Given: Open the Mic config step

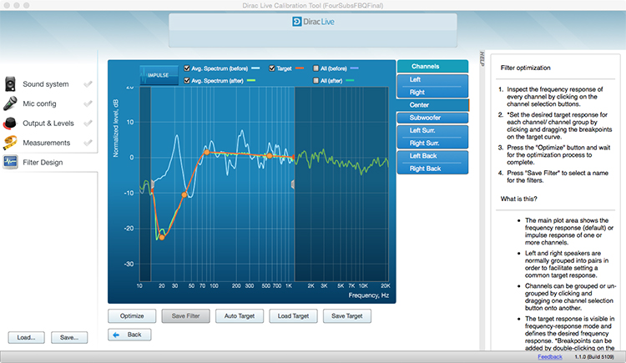Looking at the screenshot, I should (39, 103).
